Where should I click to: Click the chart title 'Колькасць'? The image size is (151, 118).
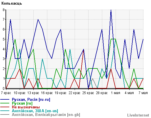click(12, 3)
